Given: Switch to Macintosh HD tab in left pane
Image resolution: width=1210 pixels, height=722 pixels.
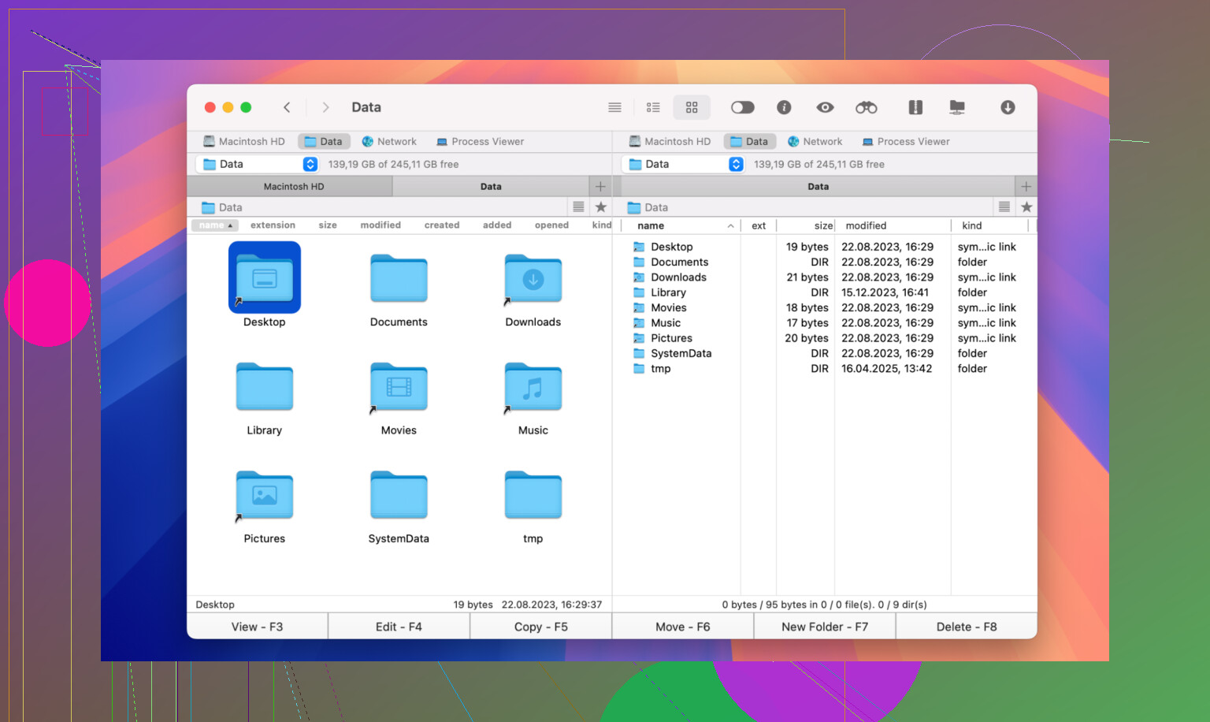Looking at the screenshot, I should pos(293,187).
